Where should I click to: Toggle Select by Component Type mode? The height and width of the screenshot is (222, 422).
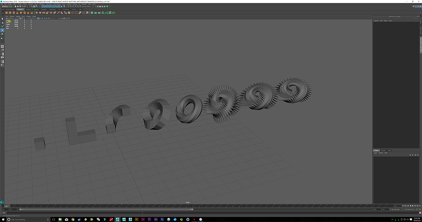(37, 6)
